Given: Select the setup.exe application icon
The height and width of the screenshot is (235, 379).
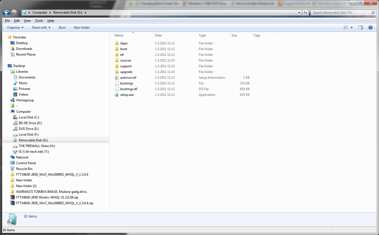Looking at the screenshot, I should point(117,95).
